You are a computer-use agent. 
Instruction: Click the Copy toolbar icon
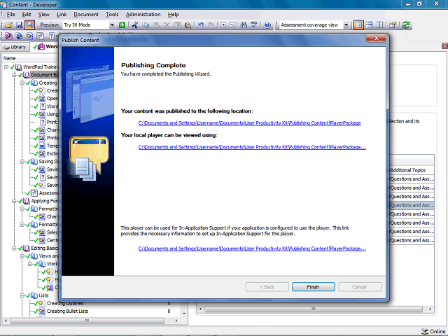pos(146,25)
